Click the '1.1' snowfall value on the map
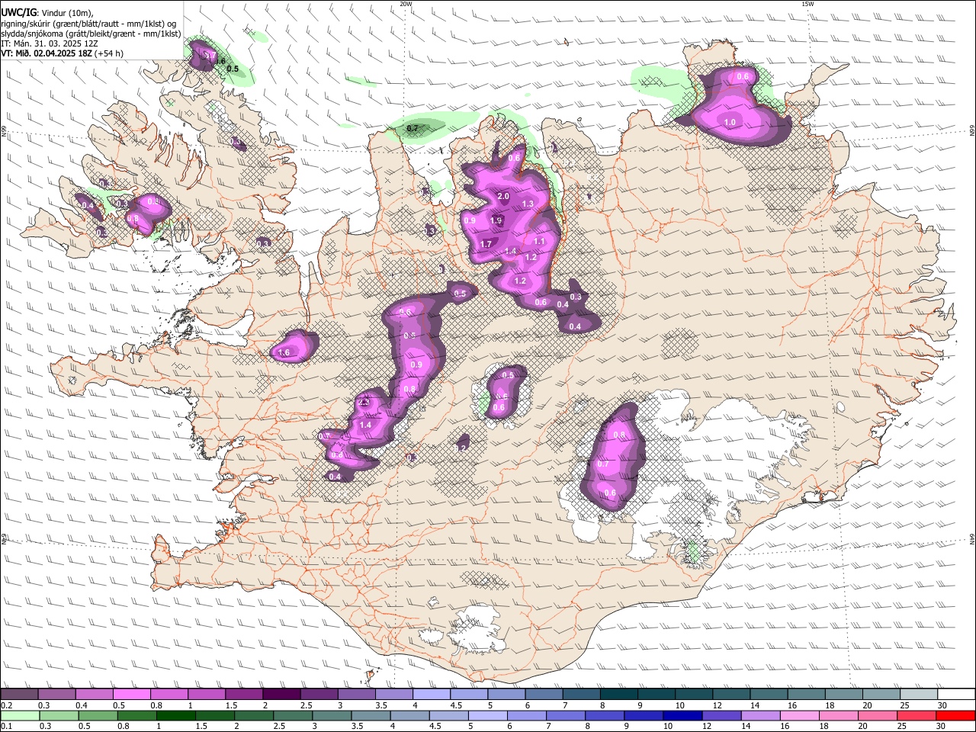The width and height of the screenshot is (976, 732). click(539, 241)
